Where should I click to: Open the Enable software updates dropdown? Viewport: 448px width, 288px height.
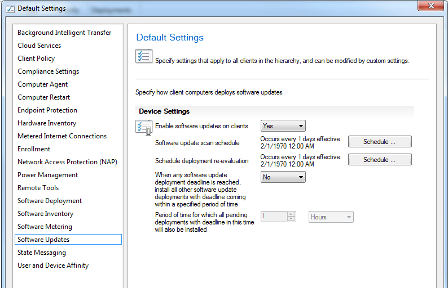[283, 126]
